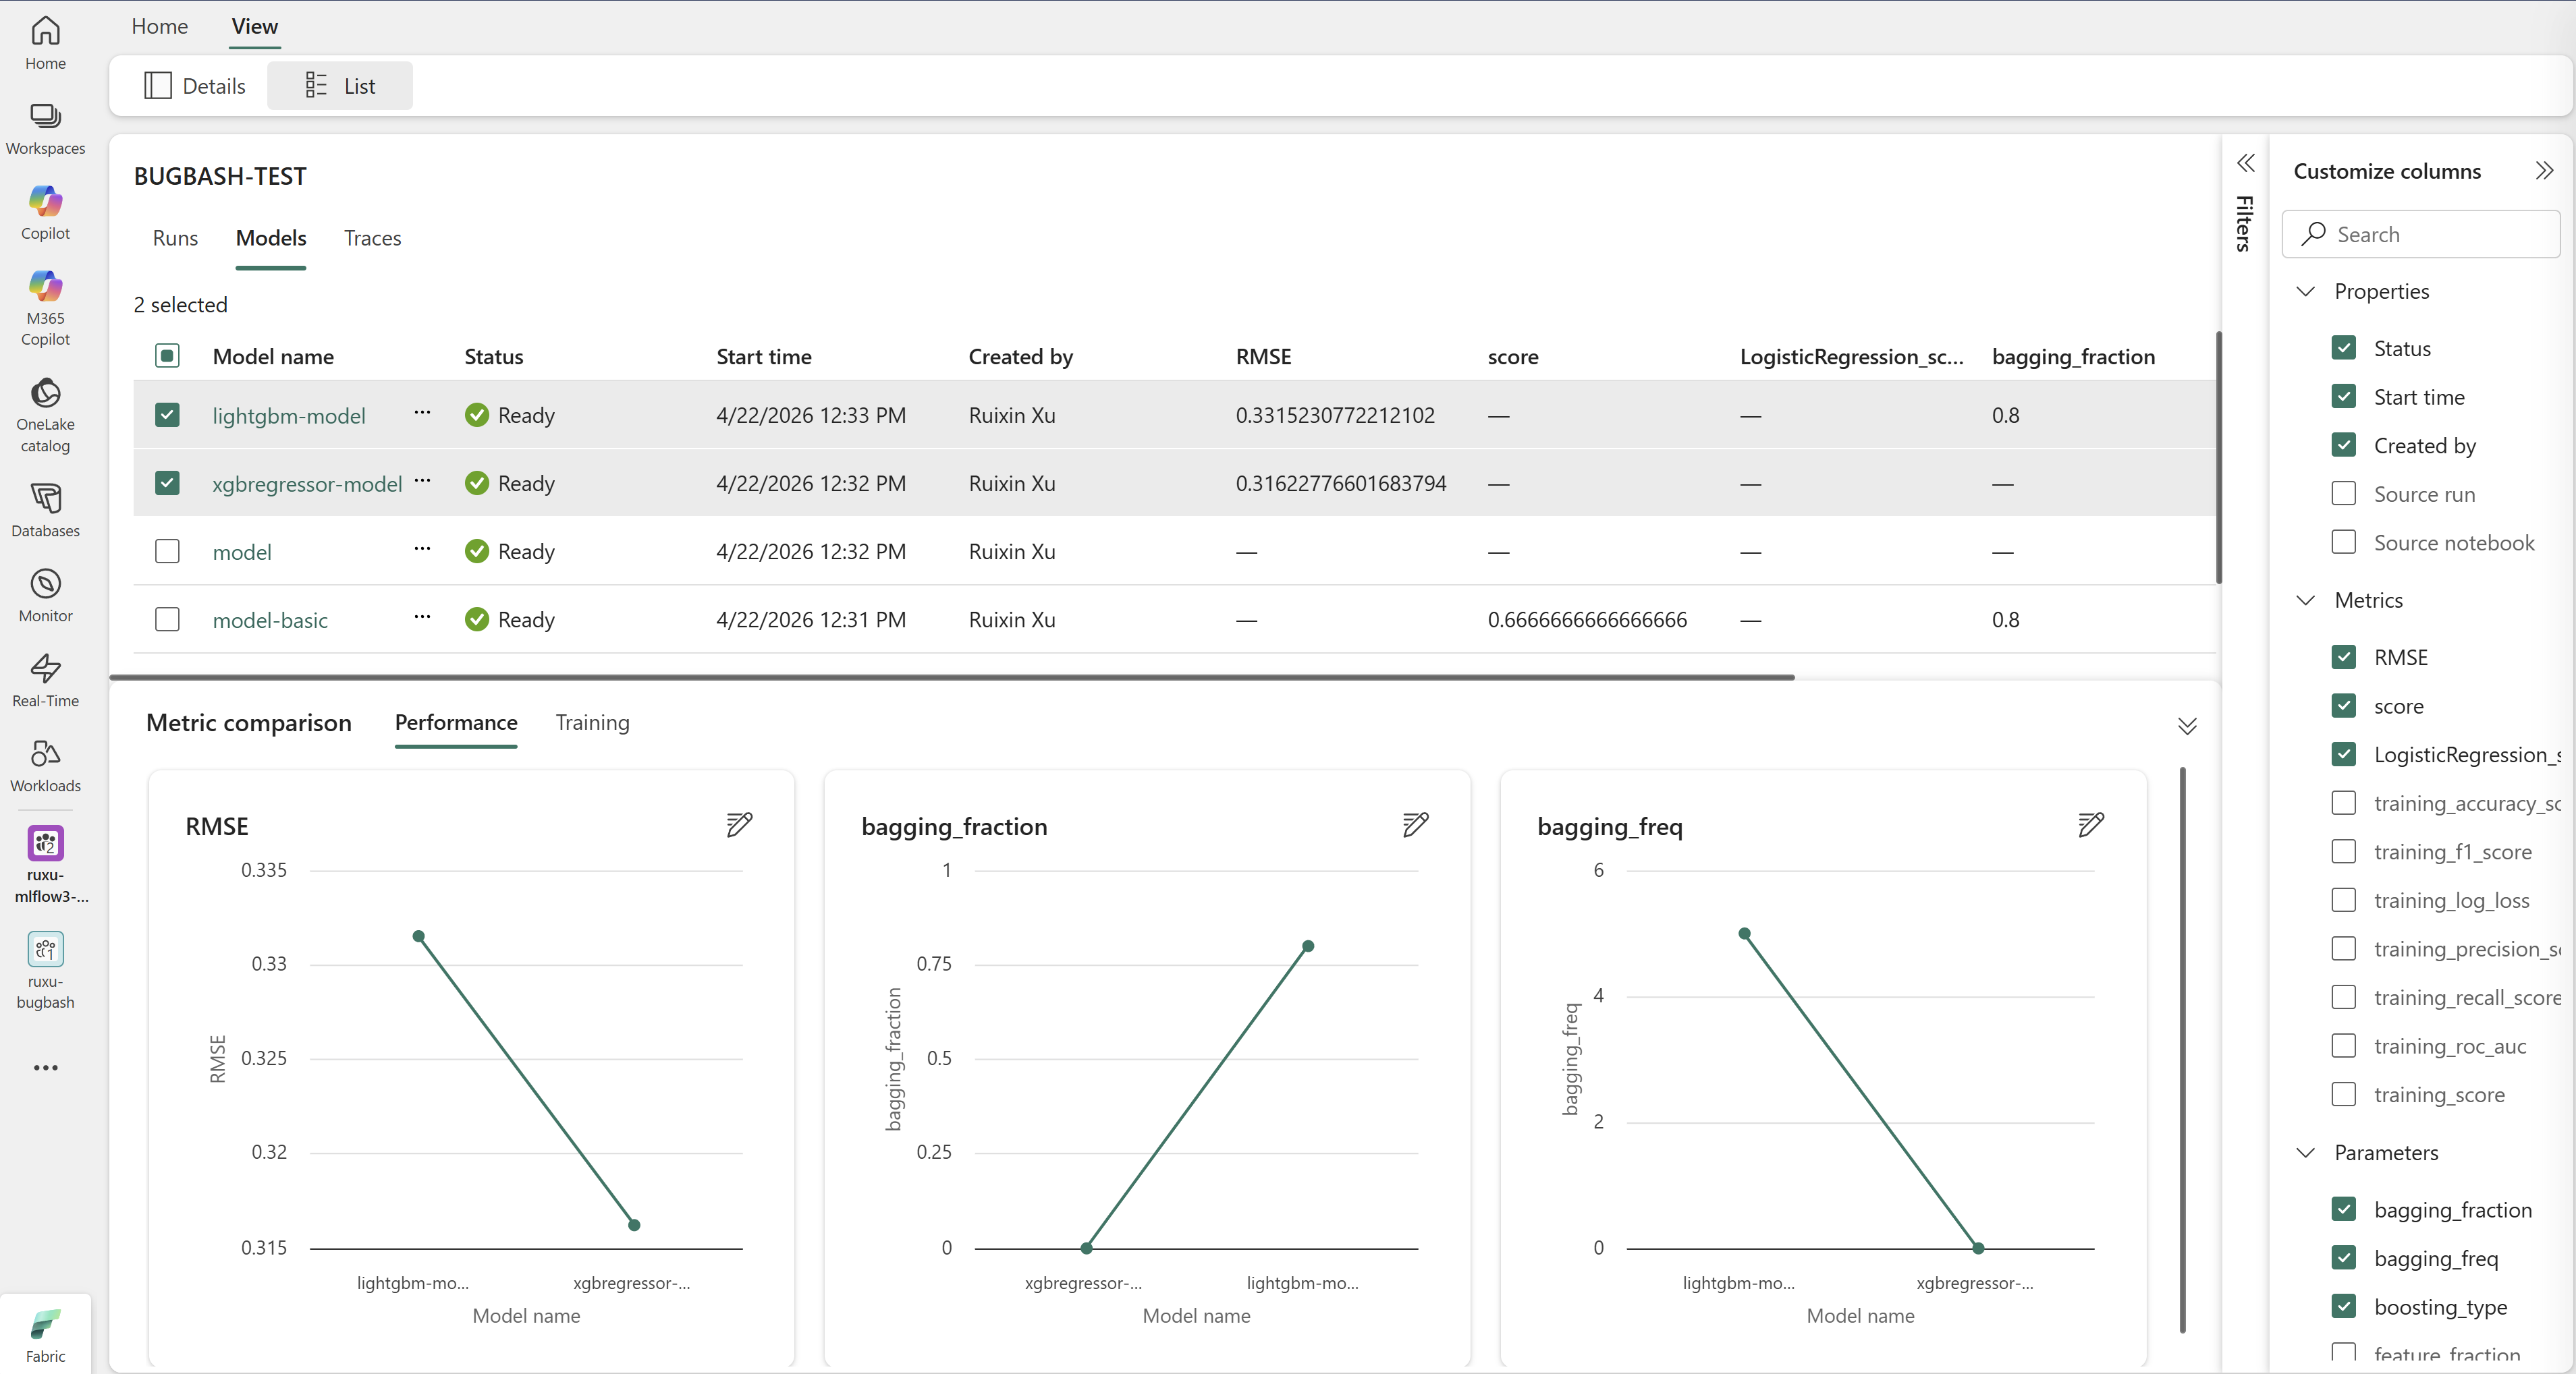Image resolution: width=2576 pixels, height=1374 pixels.
Task: Collapse the Metric comparison panel
Action: [2187, 726]
